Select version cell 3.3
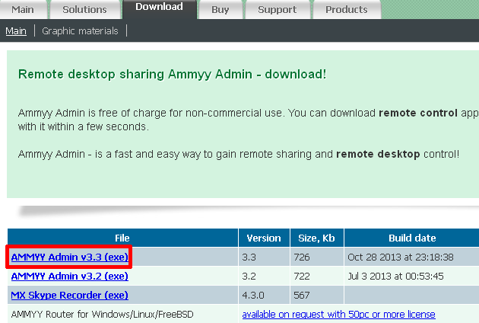 coord(264,257)
